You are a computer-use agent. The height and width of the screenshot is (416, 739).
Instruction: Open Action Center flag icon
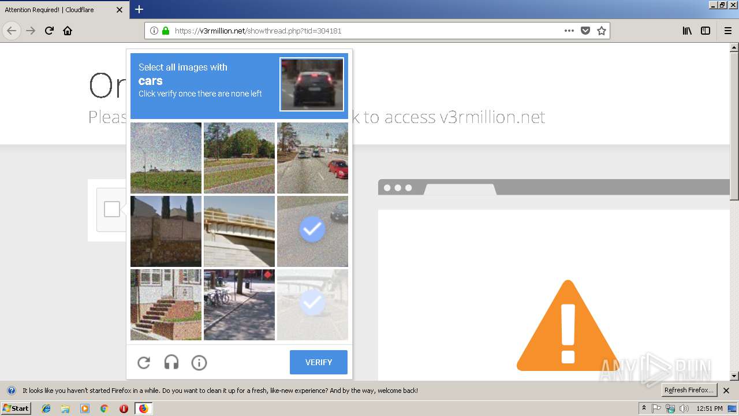pyautogui.click(x=656, y=408)
